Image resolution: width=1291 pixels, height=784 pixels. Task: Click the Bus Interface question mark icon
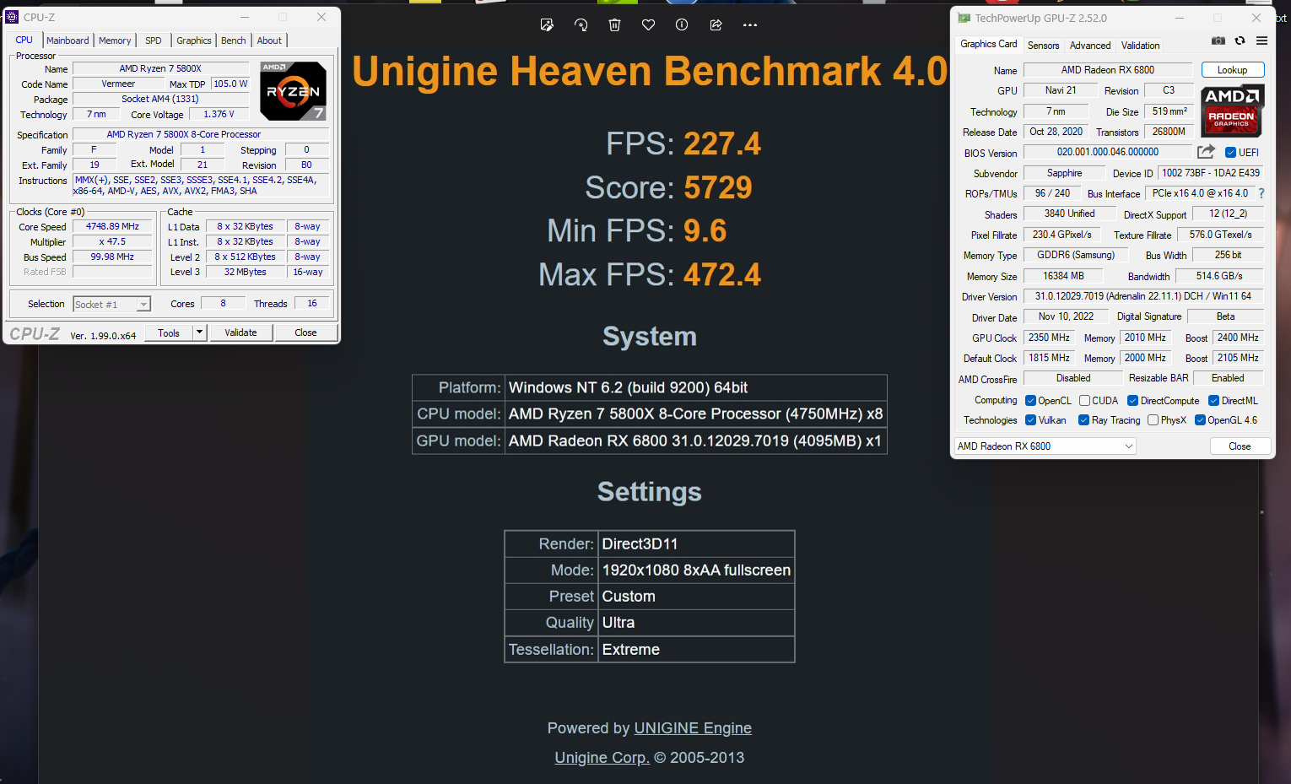coord(1261,193)
